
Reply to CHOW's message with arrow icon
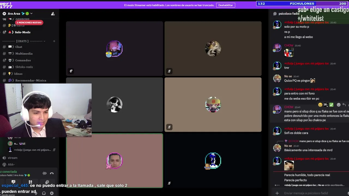(344, 105)
